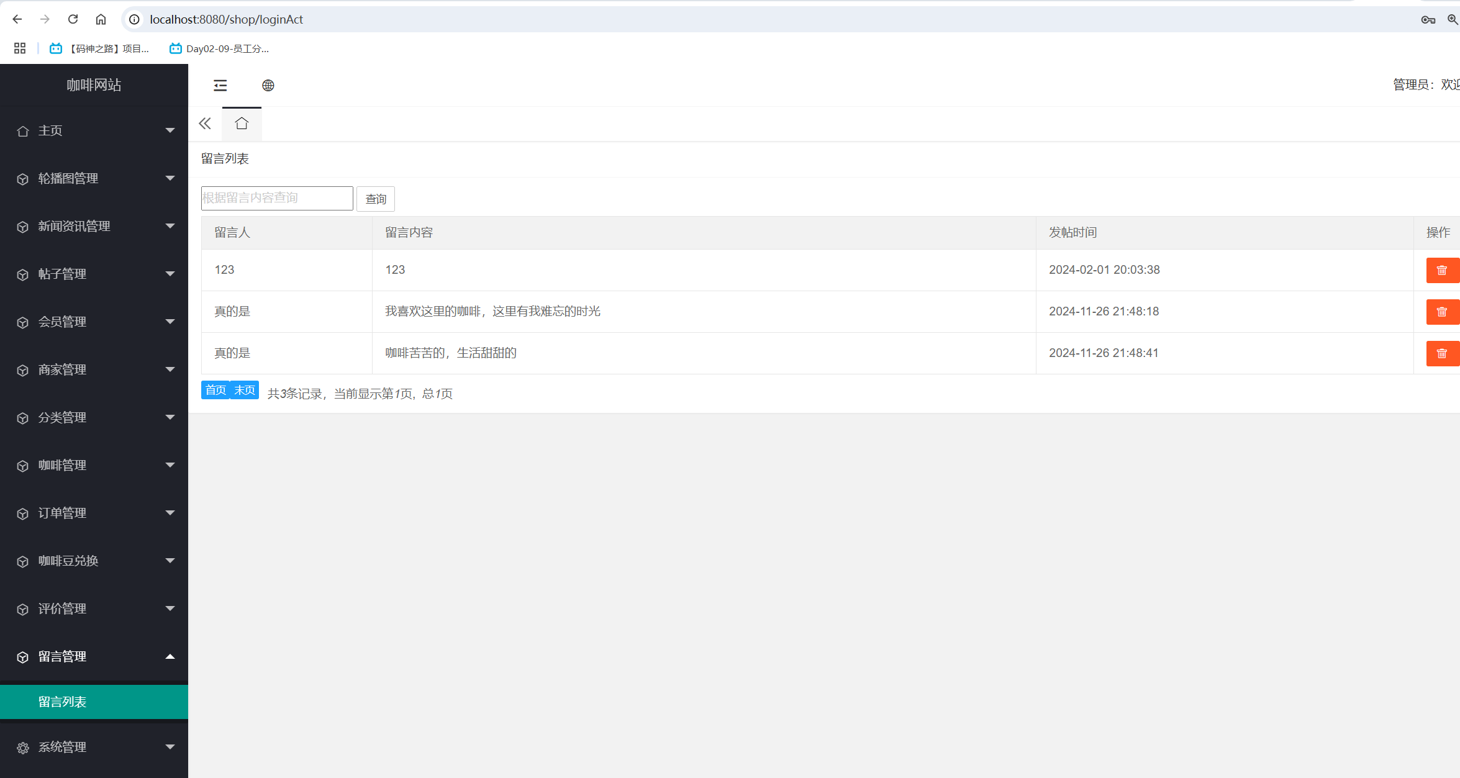
Task: Select the 留言列表 submenu item
Action: point(62,702)
